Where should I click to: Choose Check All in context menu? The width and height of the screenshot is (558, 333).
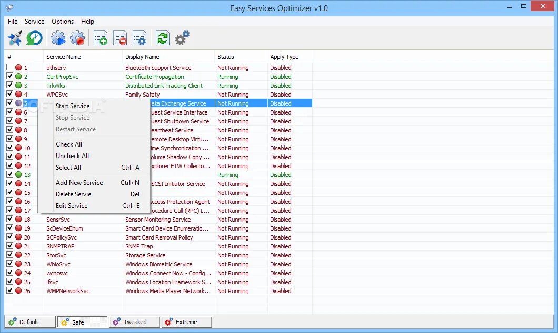coord(94,144)
